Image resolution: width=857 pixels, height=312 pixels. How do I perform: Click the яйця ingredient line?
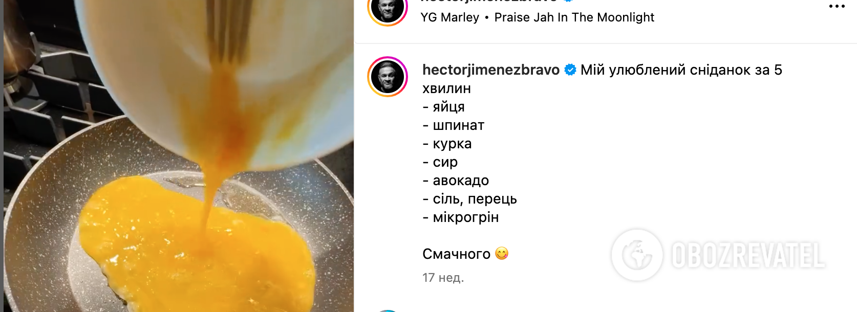pos(443,107)
